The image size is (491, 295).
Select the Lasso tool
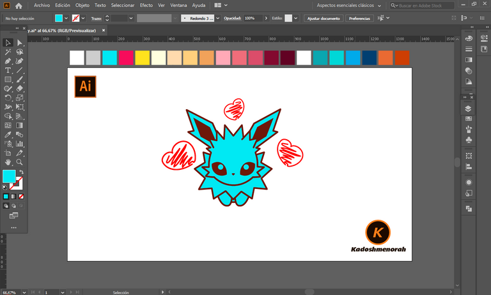click(x=19, y=52)
